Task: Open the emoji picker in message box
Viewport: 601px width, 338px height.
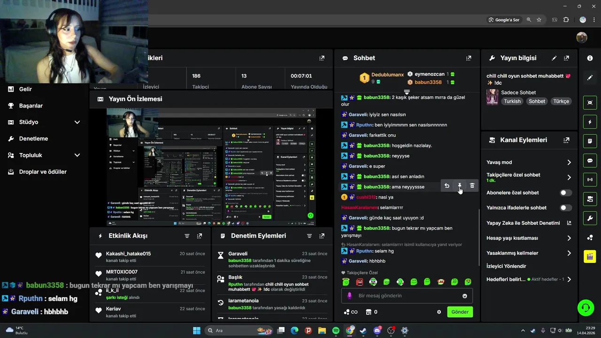Action: coord(465,296)
